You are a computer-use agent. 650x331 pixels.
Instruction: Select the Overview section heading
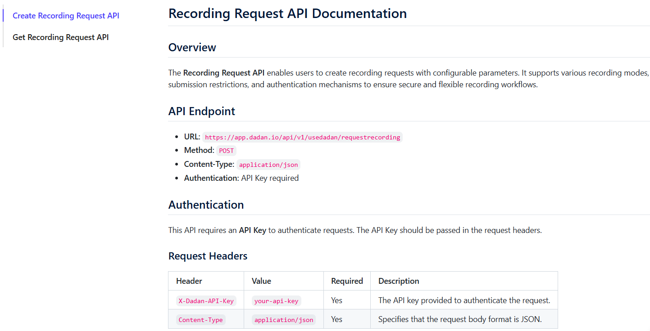coord(192,47)
